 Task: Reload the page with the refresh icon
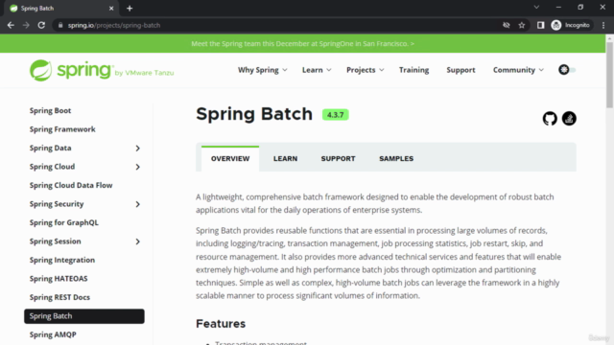coord(41,25)
